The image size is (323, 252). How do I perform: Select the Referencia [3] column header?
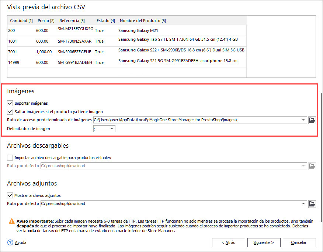(x=72, y=21)
